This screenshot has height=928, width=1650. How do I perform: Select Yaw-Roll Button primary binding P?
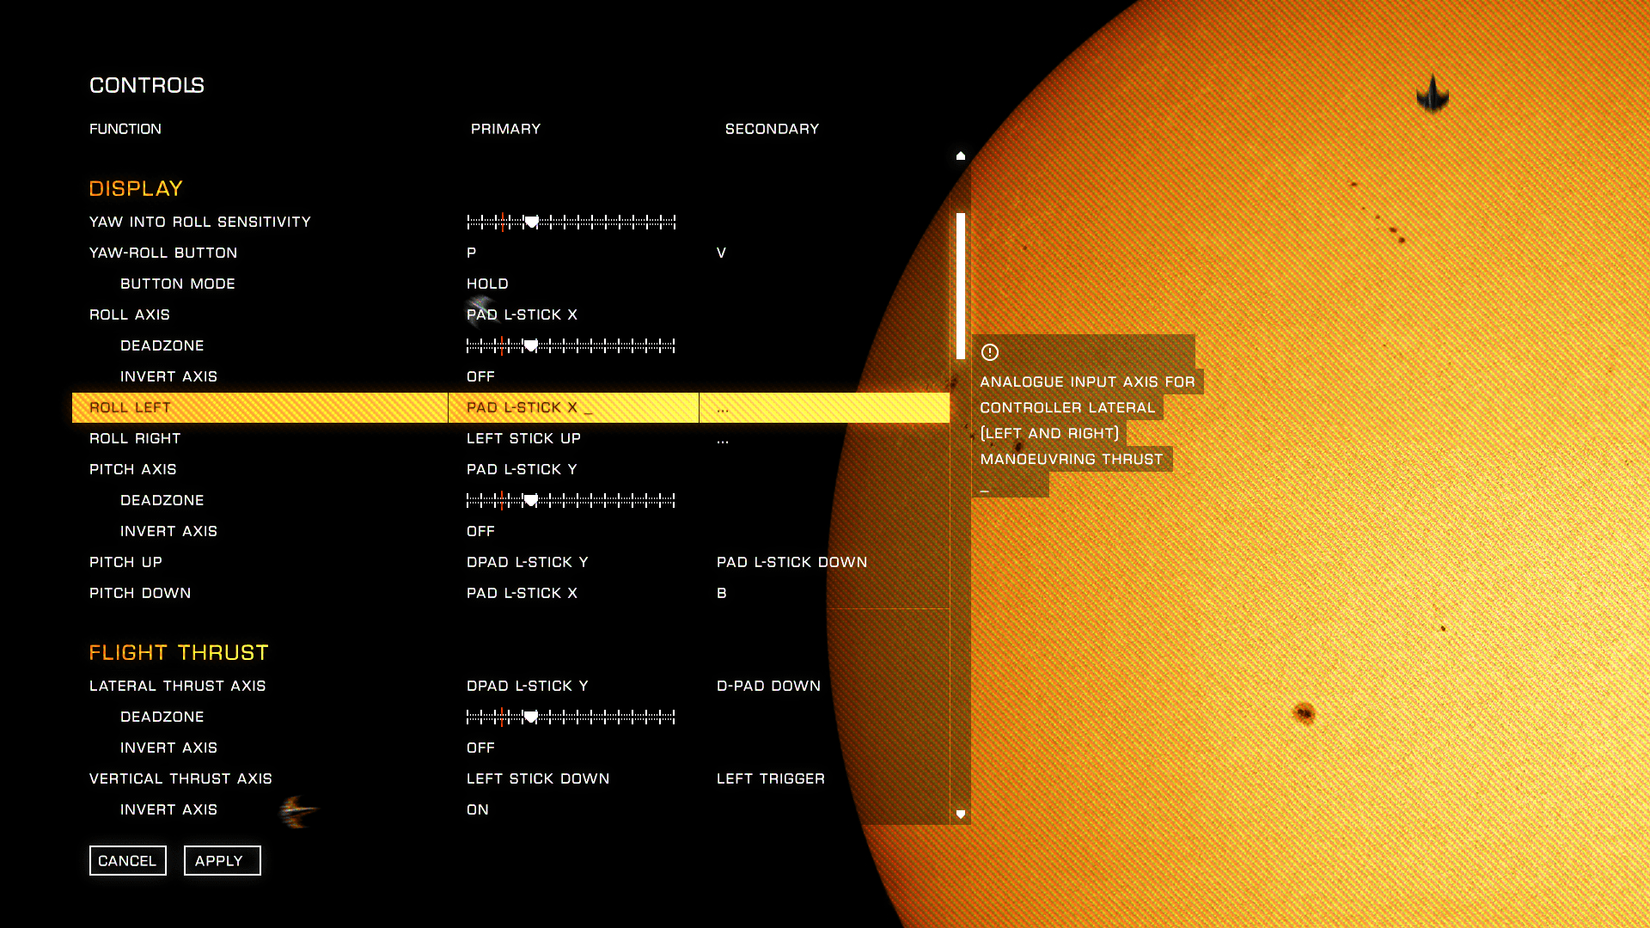point(471,253)
